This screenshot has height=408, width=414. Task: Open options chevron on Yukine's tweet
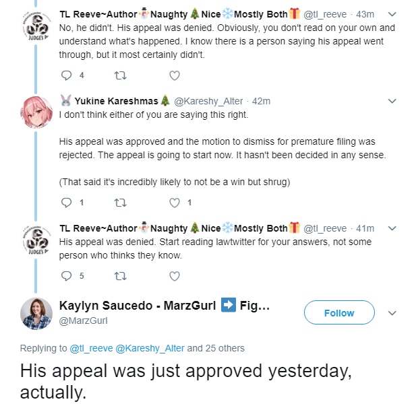tap(392, 101)
